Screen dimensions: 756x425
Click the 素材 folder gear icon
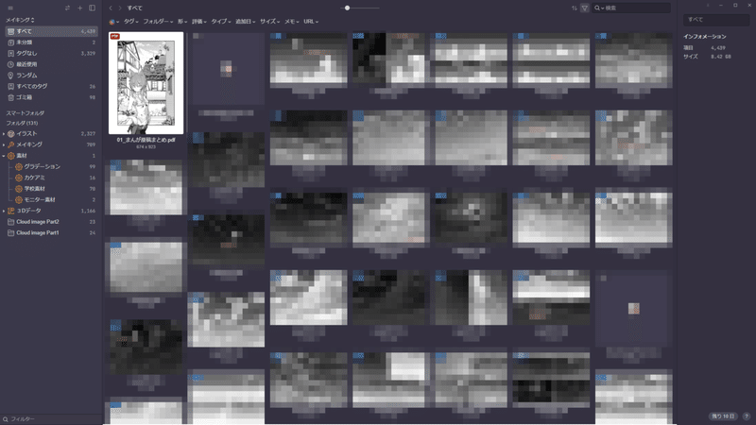click(x=10, y=156)
